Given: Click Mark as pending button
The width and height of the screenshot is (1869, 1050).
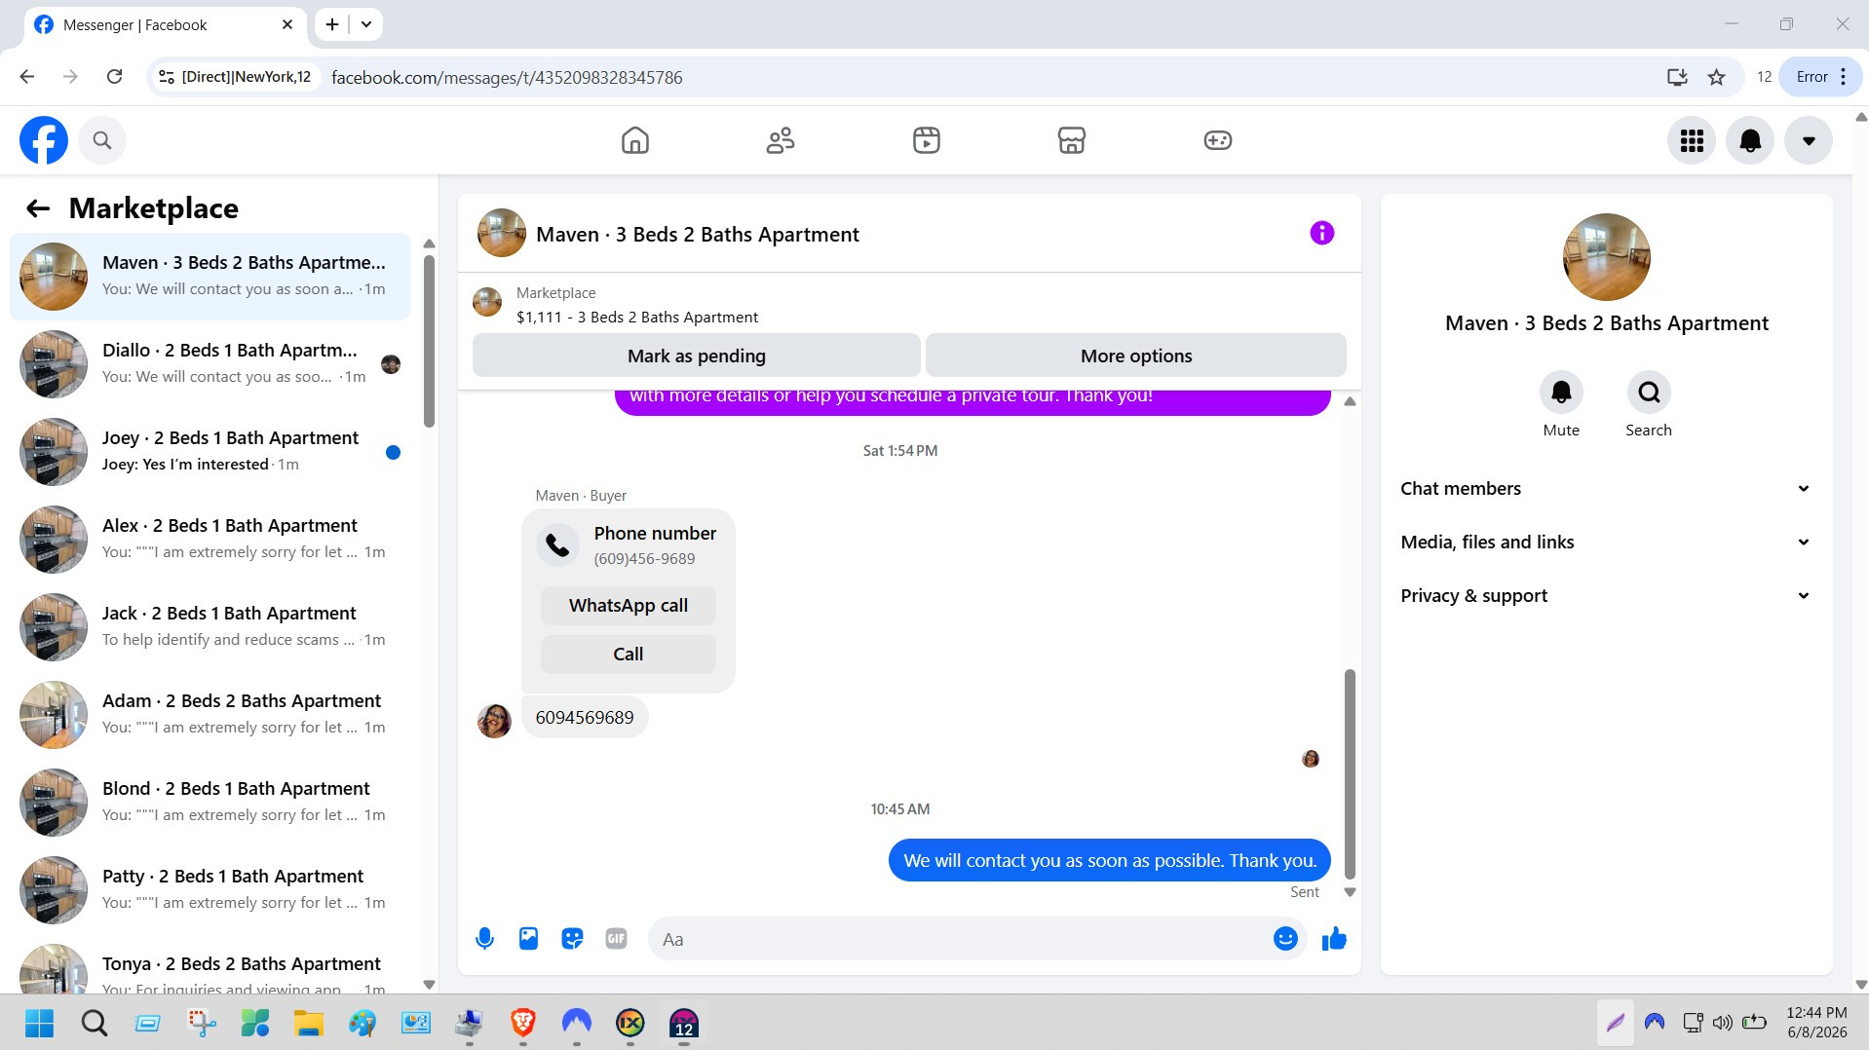Looking at the screenshot, I should pos(697,356).
